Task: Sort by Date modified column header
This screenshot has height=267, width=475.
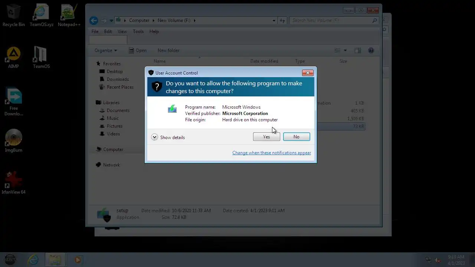Action: click(264, 61)
